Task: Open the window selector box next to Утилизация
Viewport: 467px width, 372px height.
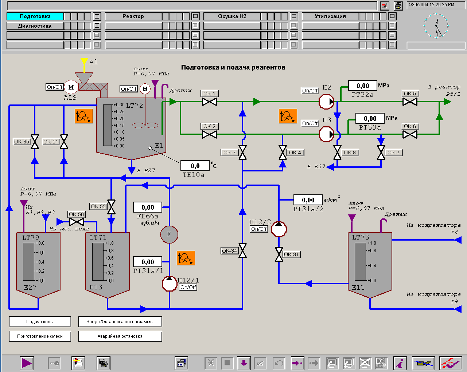Action: 392,16
